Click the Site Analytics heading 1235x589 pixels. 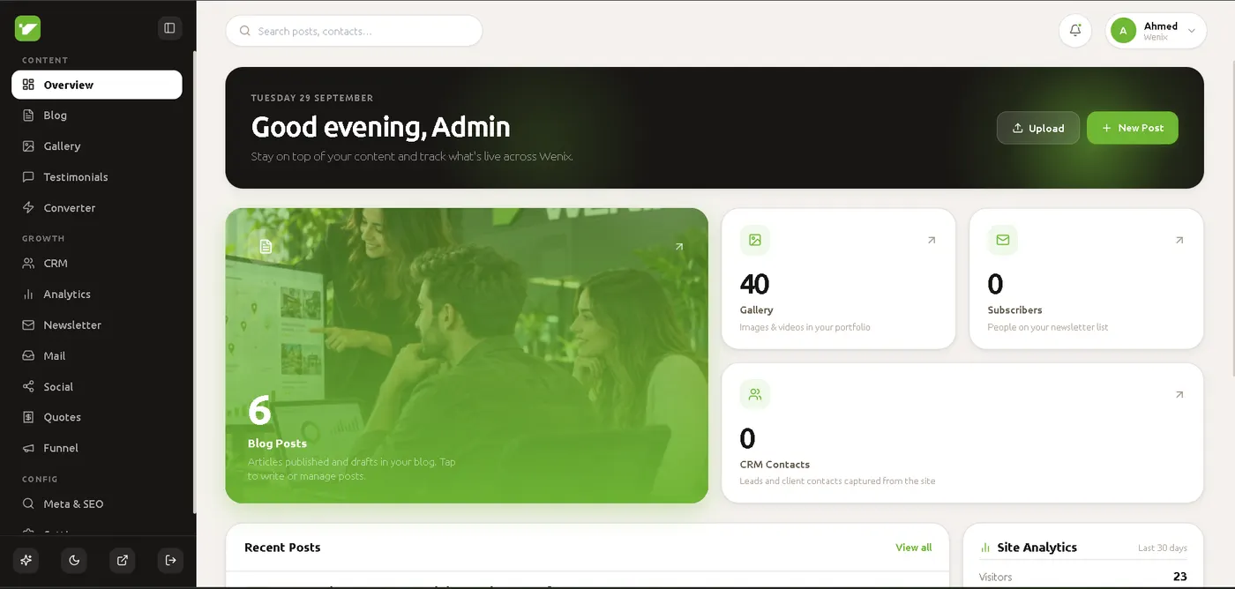pos(1037,548)
